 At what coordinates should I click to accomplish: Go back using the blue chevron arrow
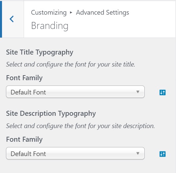click(x=12, y=19)
